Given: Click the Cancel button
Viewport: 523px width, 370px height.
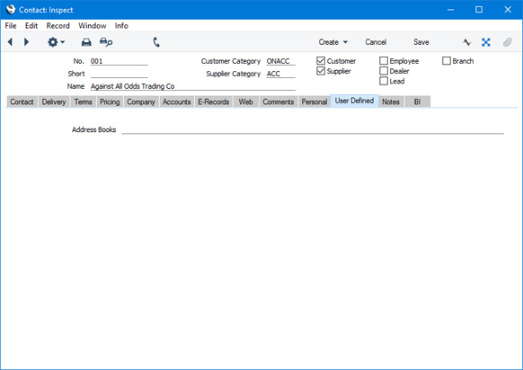Looking at the screenshot, I should coord(376,42).
